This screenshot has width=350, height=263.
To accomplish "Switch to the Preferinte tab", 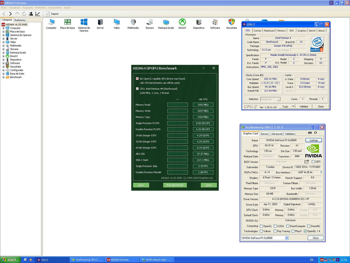I will (20, 20).
